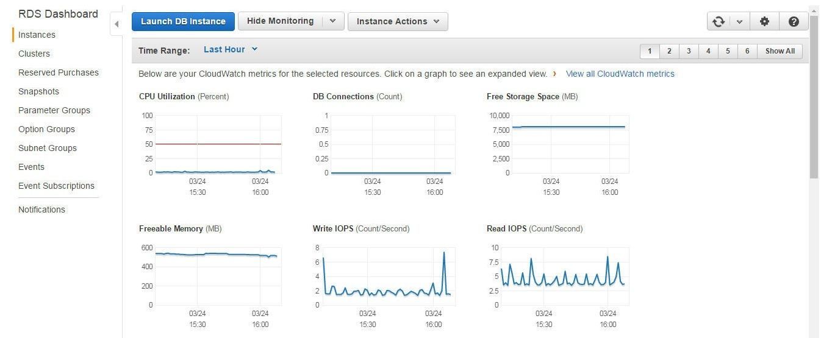Click the Show All pagination button

[x=780, y=51]
